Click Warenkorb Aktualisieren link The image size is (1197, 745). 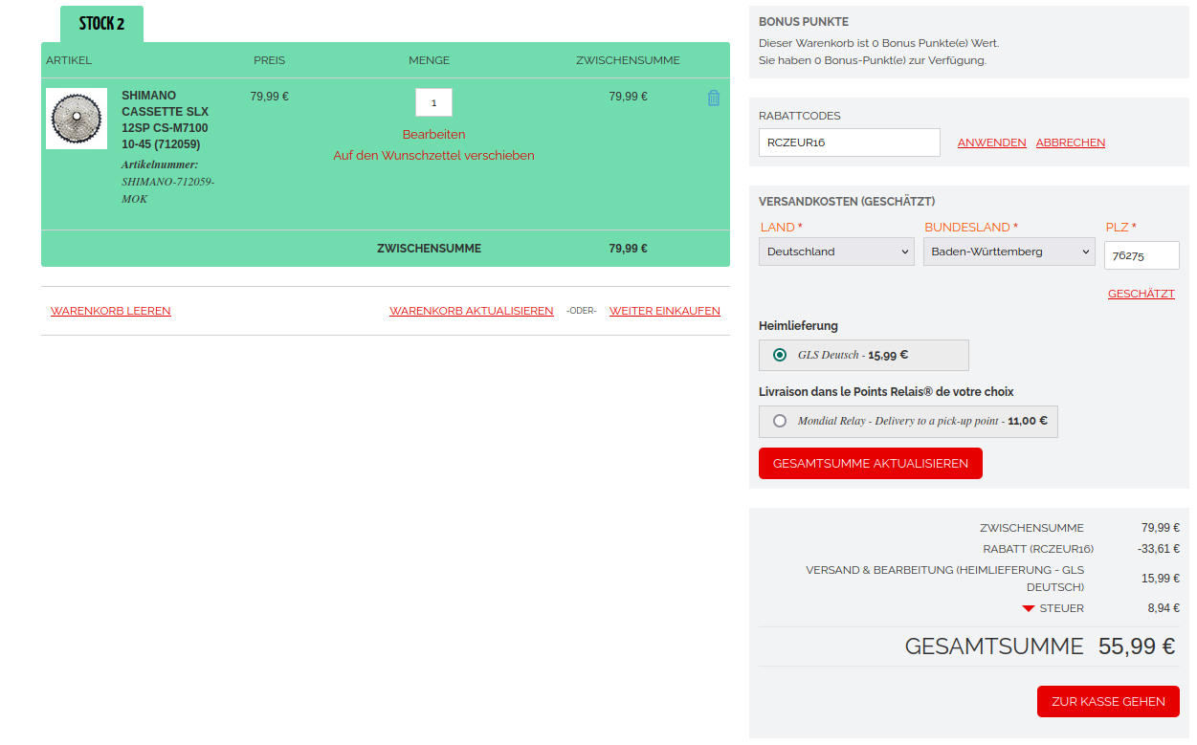point(471,311)
